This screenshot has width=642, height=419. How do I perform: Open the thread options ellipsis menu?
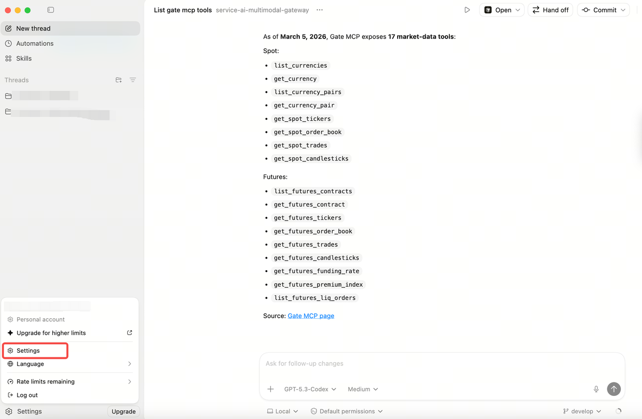[x=319, y=10]
